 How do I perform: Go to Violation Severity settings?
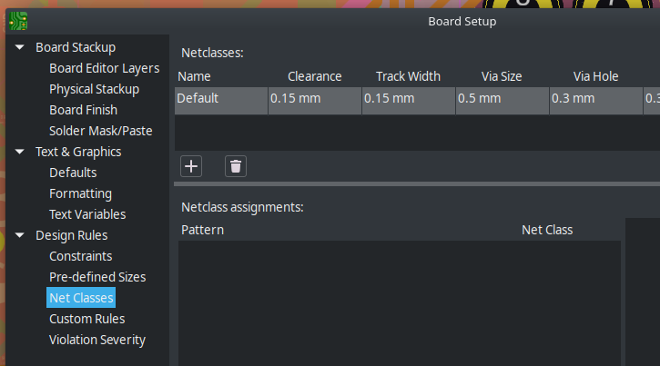coord(96,340)
